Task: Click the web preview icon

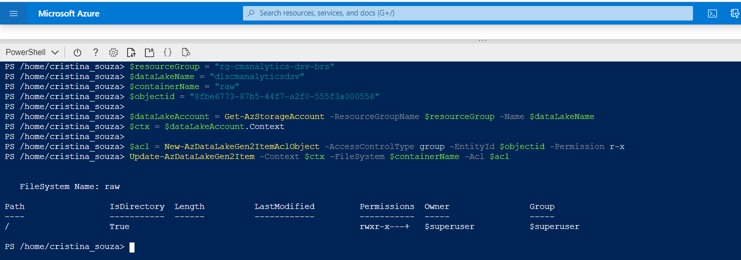Action: [x=186, y=52]
